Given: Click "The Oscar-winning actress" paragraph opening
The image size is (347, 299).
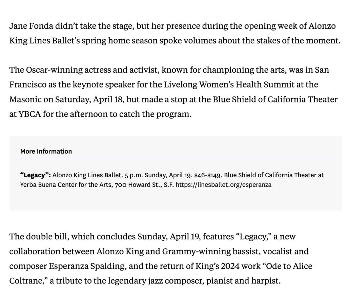Looking at the screenshot, I should (x=54, y=70).
